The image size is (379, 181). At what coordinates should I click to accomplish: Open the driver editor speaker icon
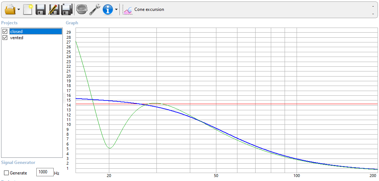[81, 9]
